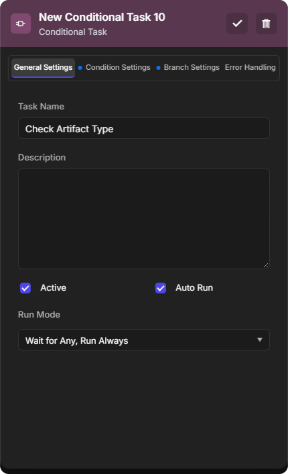Confirm changes with the checkmark button
This screenshot has width=288, height=474.
pos(237,23)
